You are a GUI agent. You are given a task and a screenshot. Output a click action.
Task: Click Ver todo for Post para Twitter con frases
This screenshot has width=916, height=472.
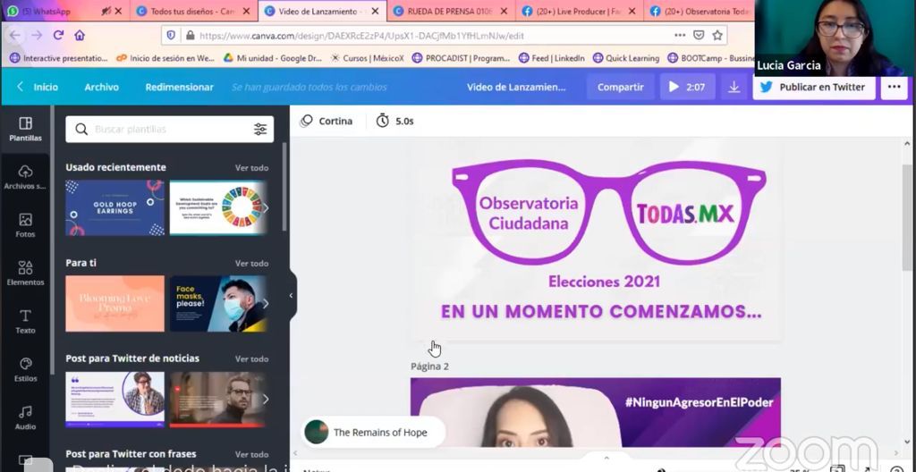tap(251, 454)
